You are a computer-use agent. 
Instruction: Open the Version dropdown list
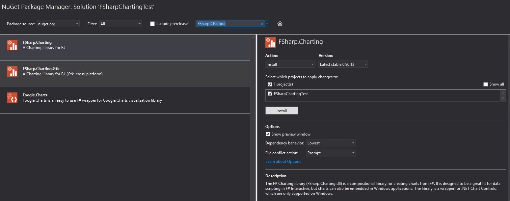tap(343, 64)
